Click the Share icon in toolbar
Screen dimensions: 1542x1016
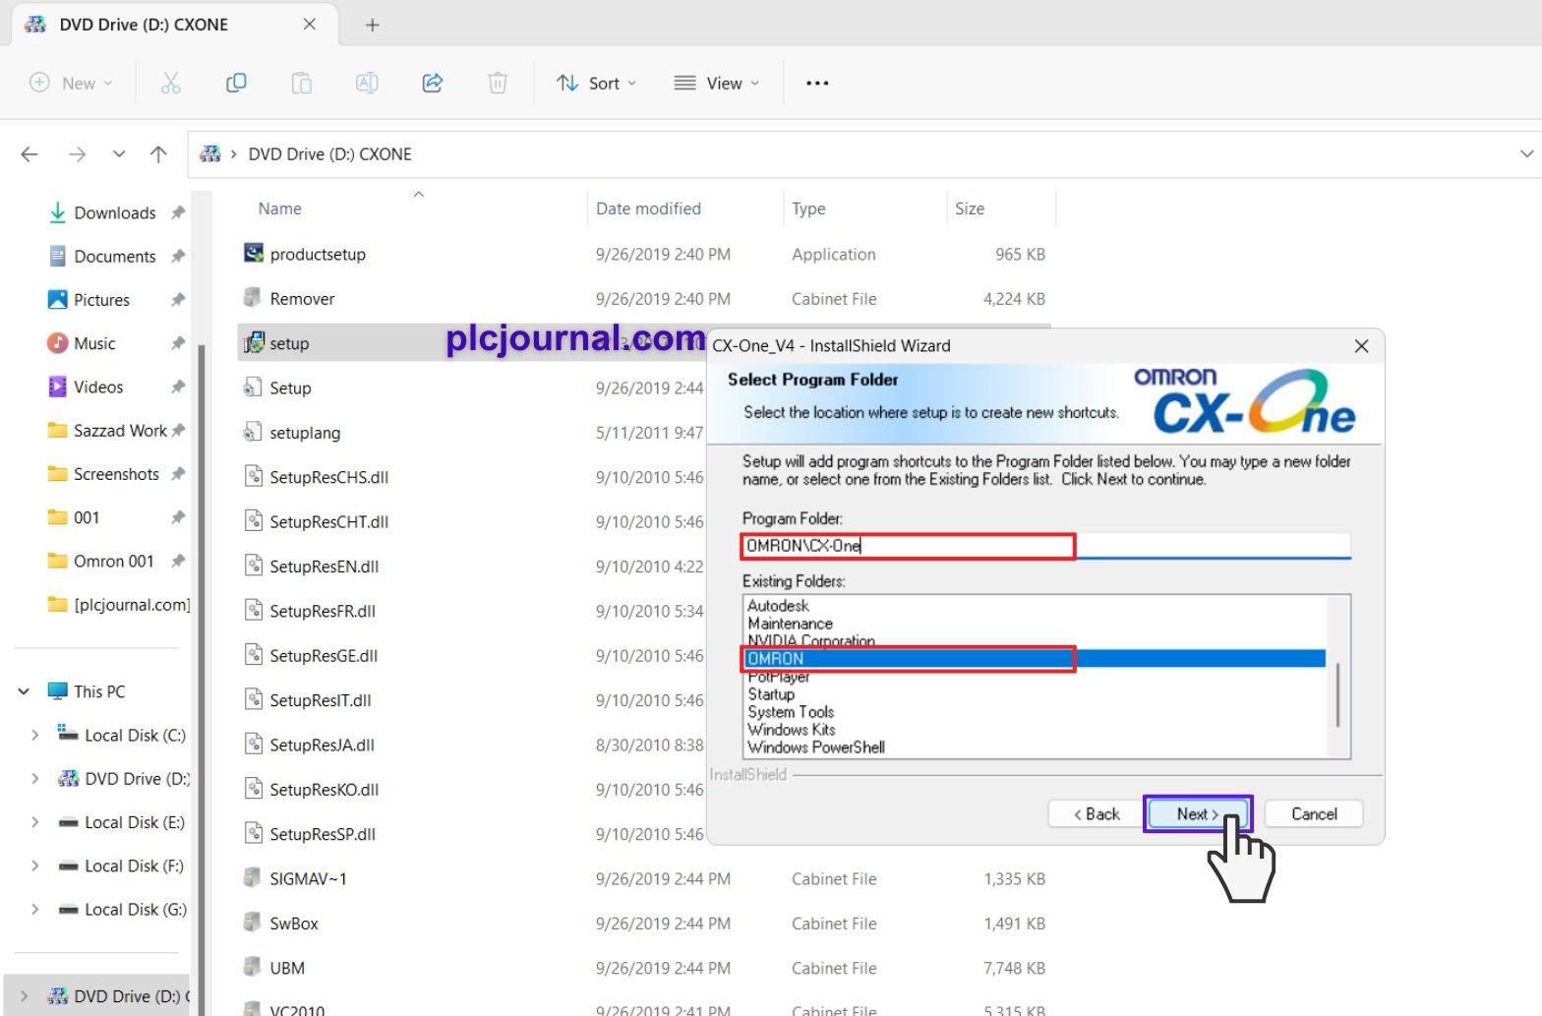click(x=433, y=84)
